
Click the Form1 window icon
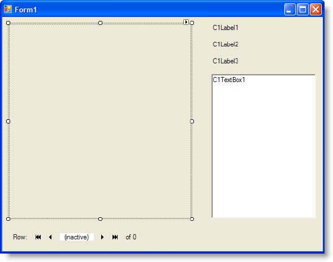coord(8,9)
